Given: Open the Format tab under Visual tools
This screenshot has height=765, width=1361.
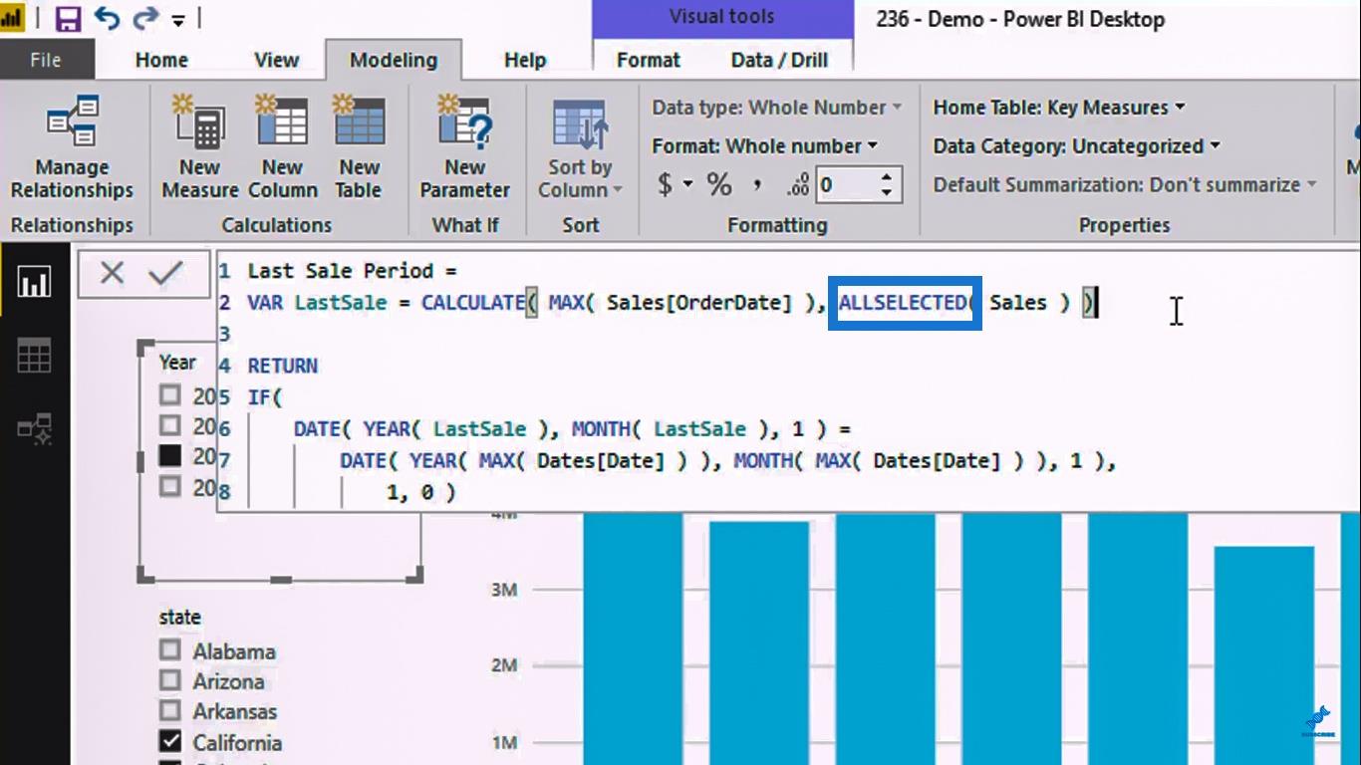Looking at the screenshot, I should (x=649, y=60).
